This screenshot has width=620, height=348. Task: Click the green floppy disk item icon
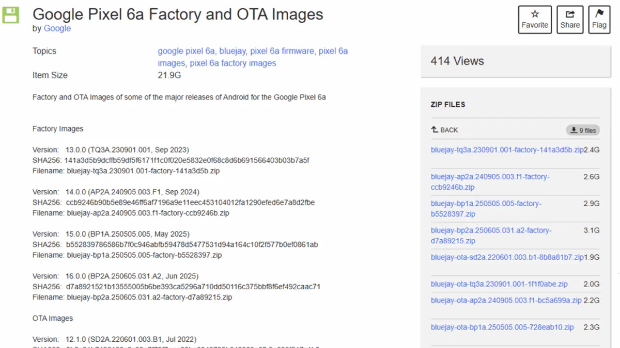pyautogui.click(x=10, y=15)
